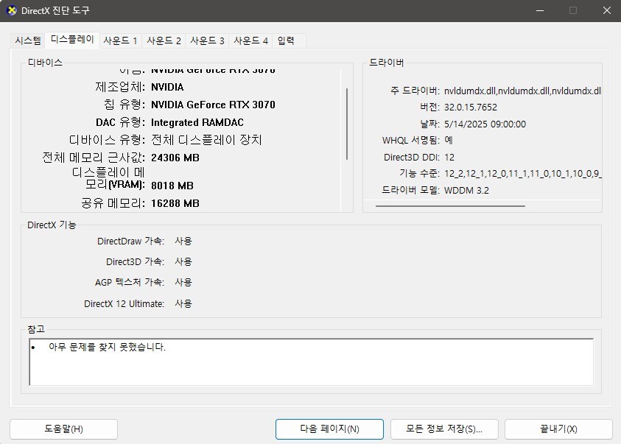Click the 드라이버 panel horizontal scrollbar
The width and height of the screenshot is (621, 444).
point(449,206)
